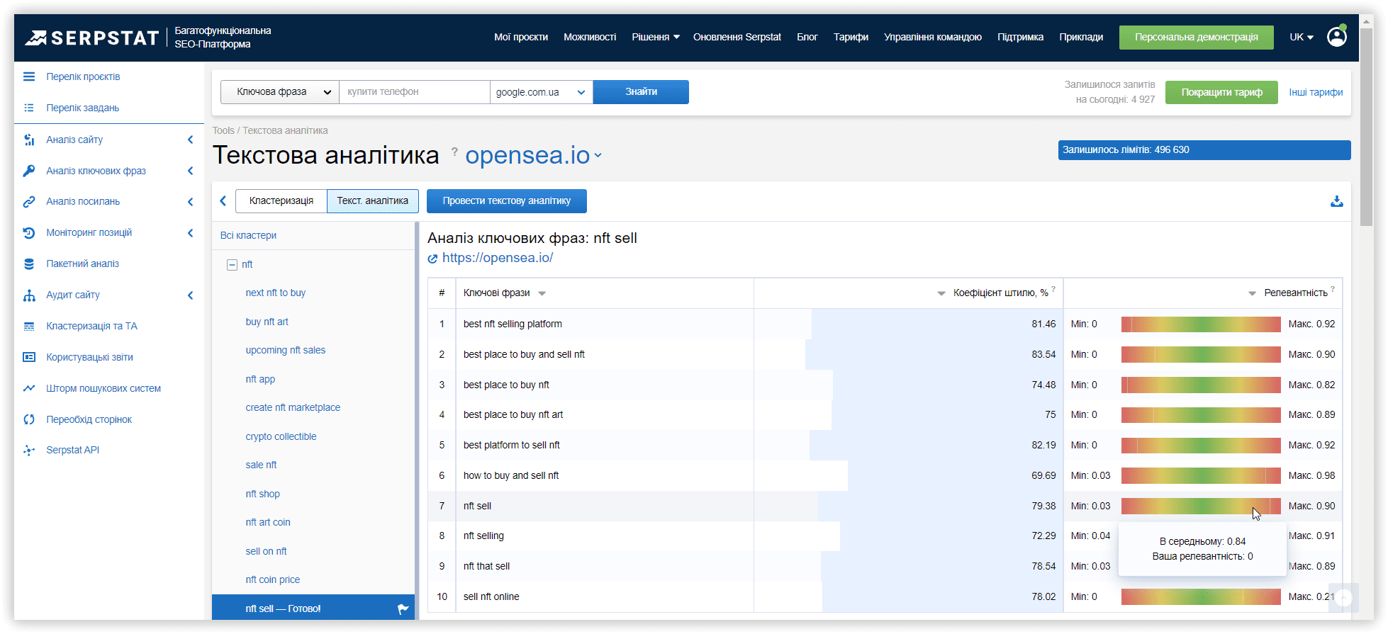Click the Serpstat API icon
The image size is (1388, 634).
[x=29, y=451]
